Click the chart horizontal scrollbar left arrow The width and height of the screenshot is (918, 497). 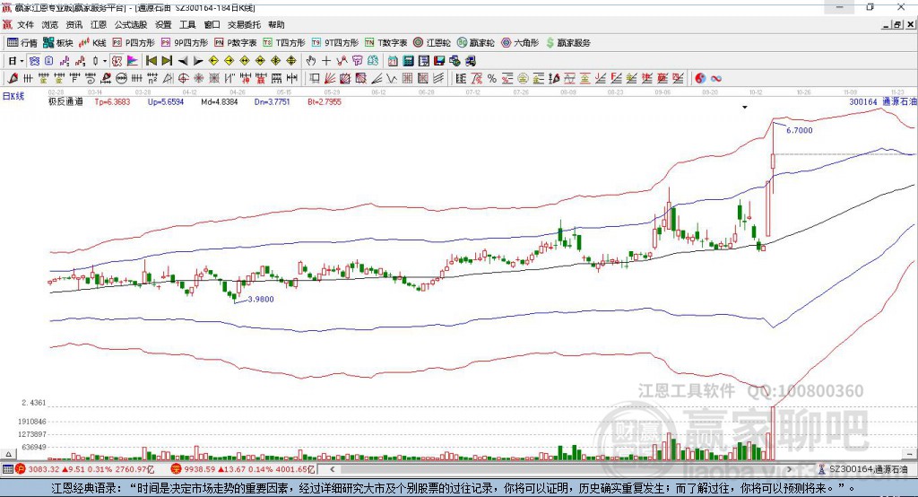[333, 469]
